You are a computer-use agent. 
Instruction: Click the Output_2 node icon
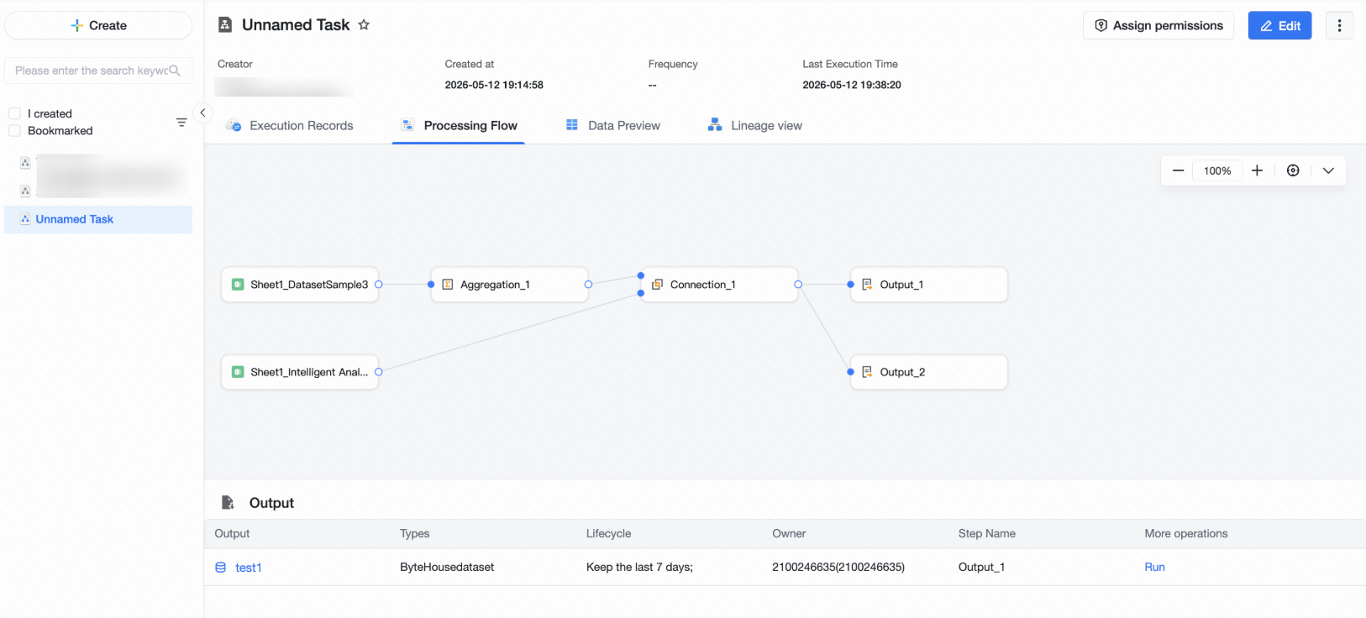point(867,372)
